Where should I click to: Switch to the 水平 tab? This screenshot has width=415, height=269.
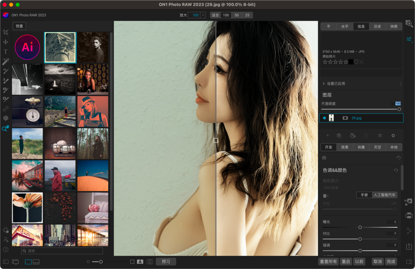coord(345,26)
